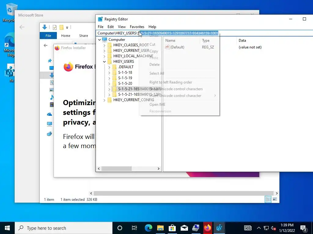The image size is (313, 234).
Task: Expand the HKEY_LOCAL_MACHINE tree node
Action: tap(104, 56)
